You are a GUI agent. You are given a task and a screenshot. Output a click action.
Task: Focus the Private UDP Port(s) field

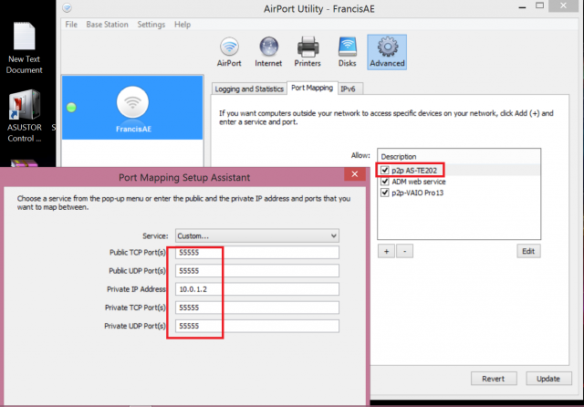(x=257, y=326)
